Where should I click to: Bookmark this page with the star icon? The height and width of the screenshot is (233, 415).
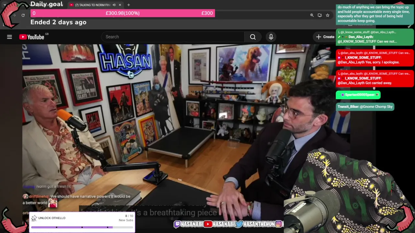click(x=327, y=15)
